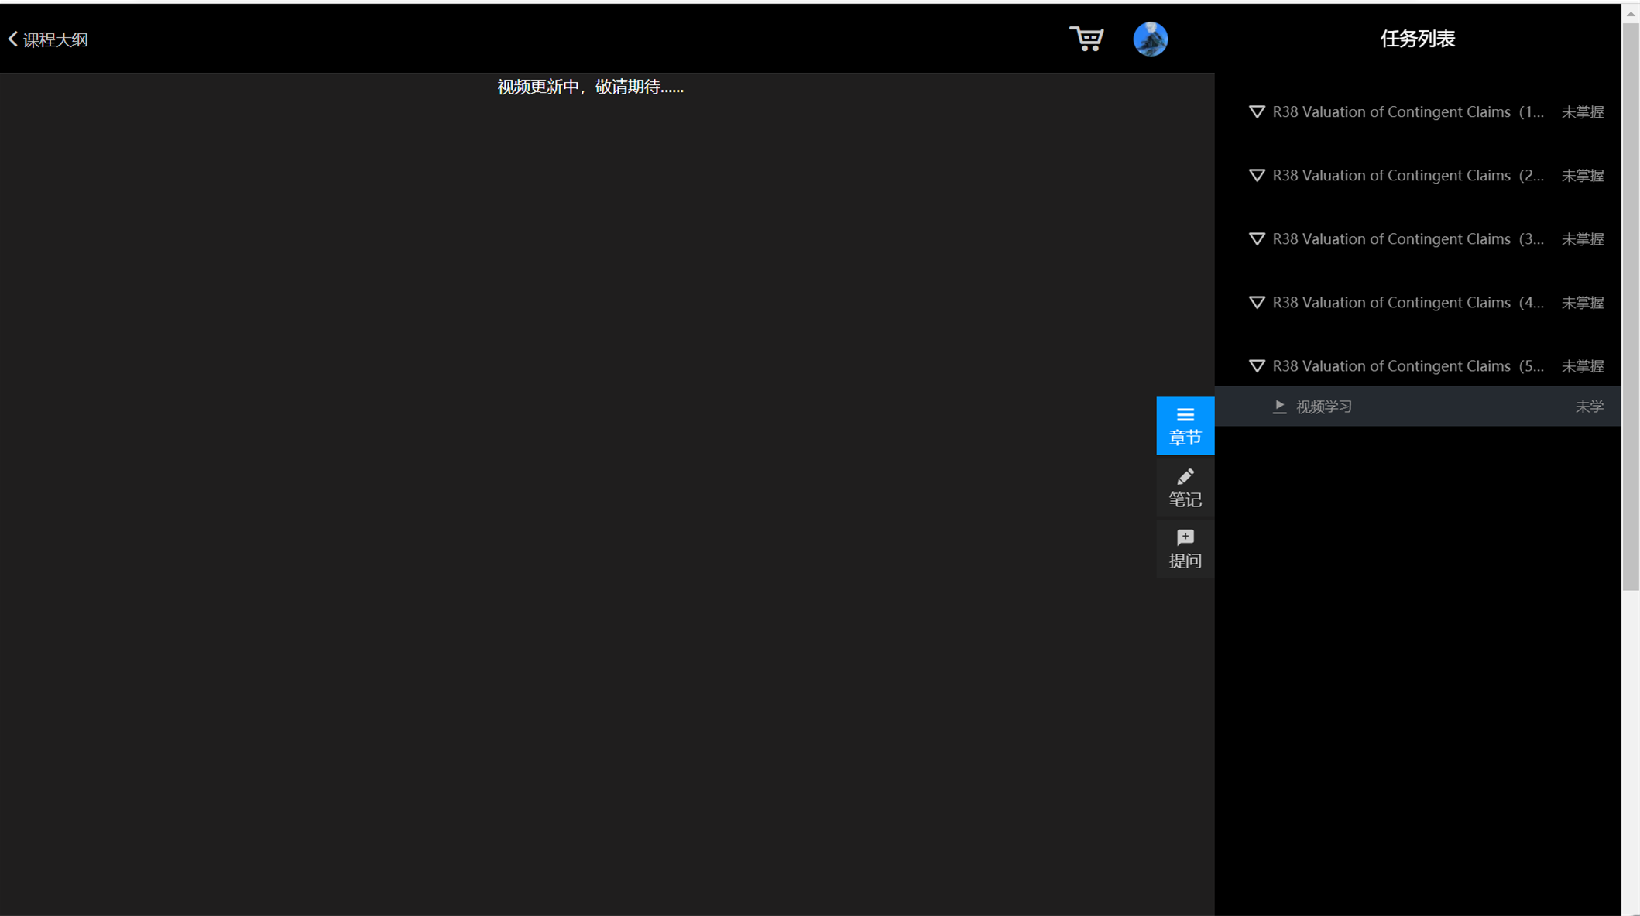This screenshot has height=916, width=1640.
Task: Open the 视频学习 task entry
Action: coord(1324,407)
